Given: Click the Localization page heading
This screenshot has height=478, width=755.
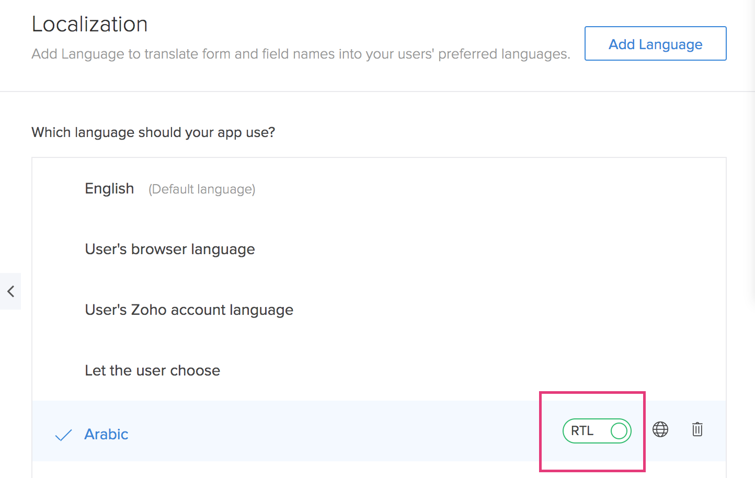Looking at the screenshot, I should (89, 25).
